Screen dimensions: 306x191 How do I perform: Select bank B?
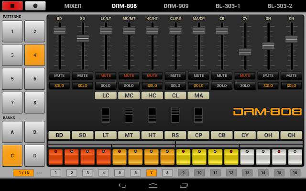(35, 132)
